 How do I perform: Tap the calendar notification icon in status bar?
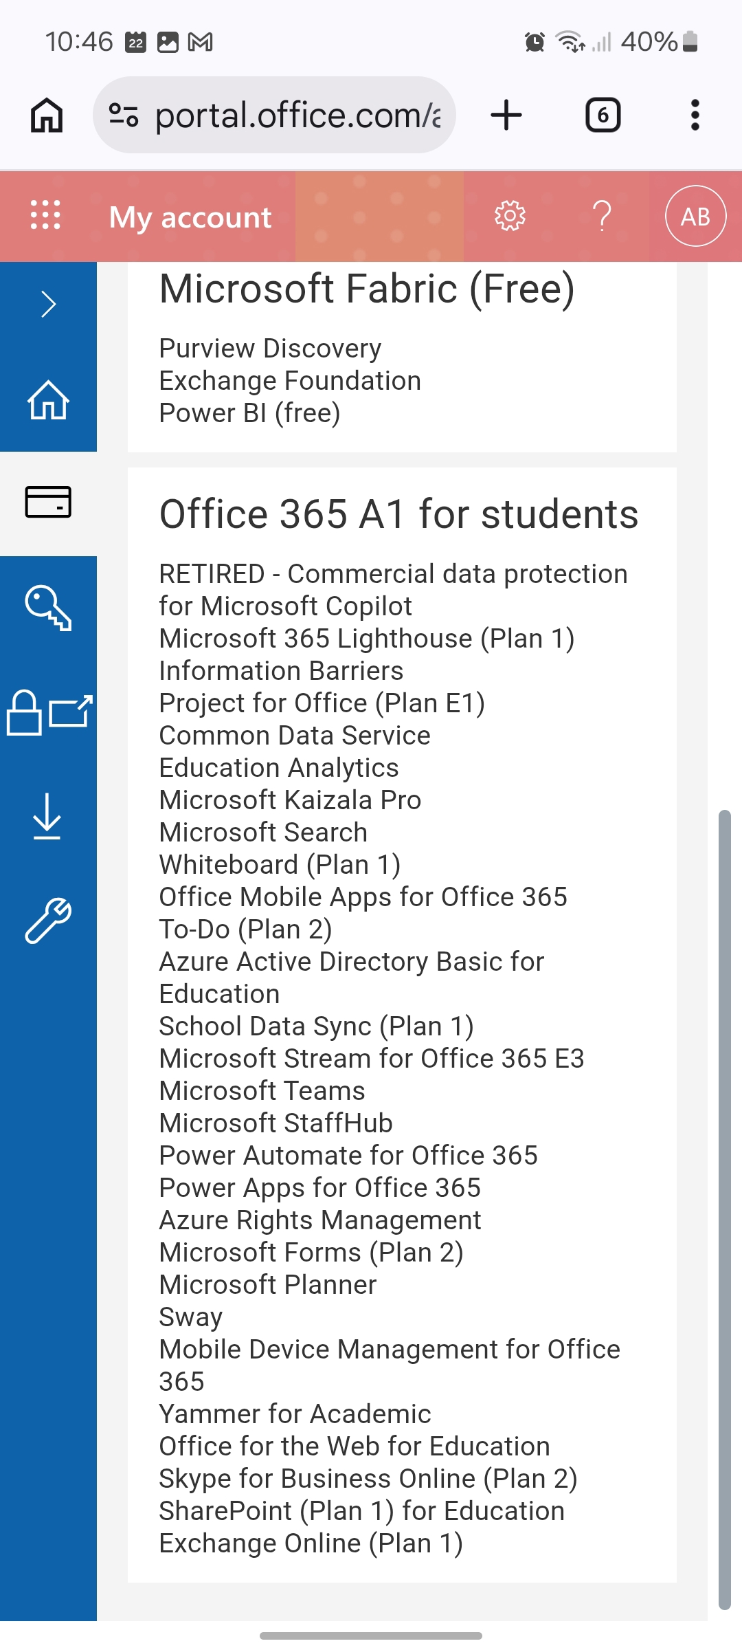click(x=135, y=43)
